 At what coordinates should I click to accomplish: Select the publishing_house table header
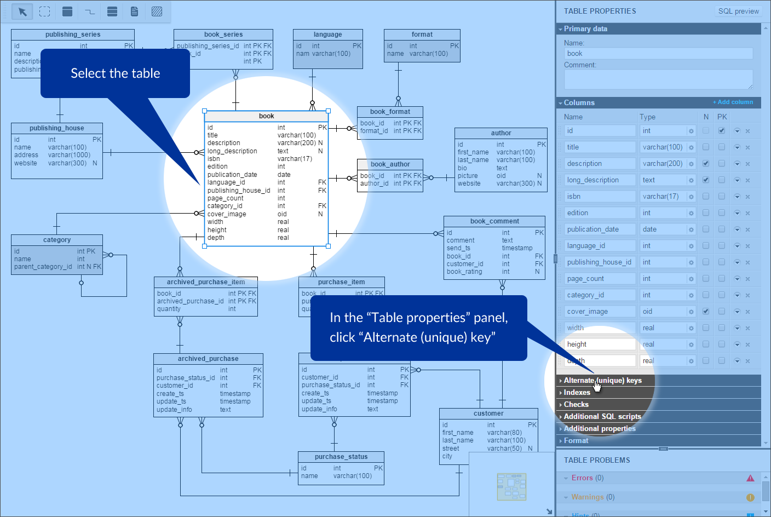[x=57, y=128]
